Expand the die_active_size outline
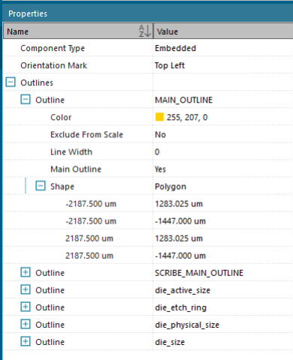293x360 pixels. click(25, 289)
